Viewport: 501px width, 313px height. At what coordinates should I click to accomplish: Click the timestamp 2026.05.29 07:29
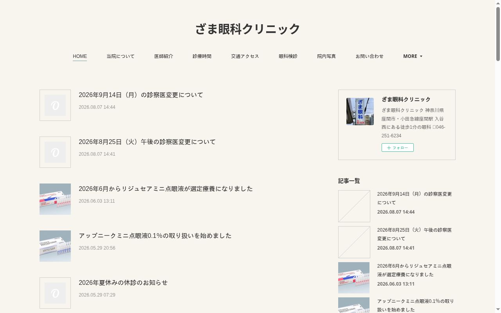(x=97, y=295)
